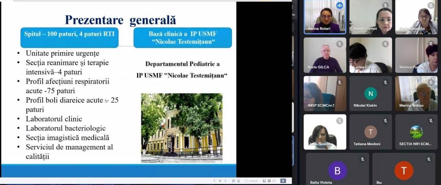Select Larisa Cretu's video tile
This screenshot has height=185, width=441.
(371, 55)
